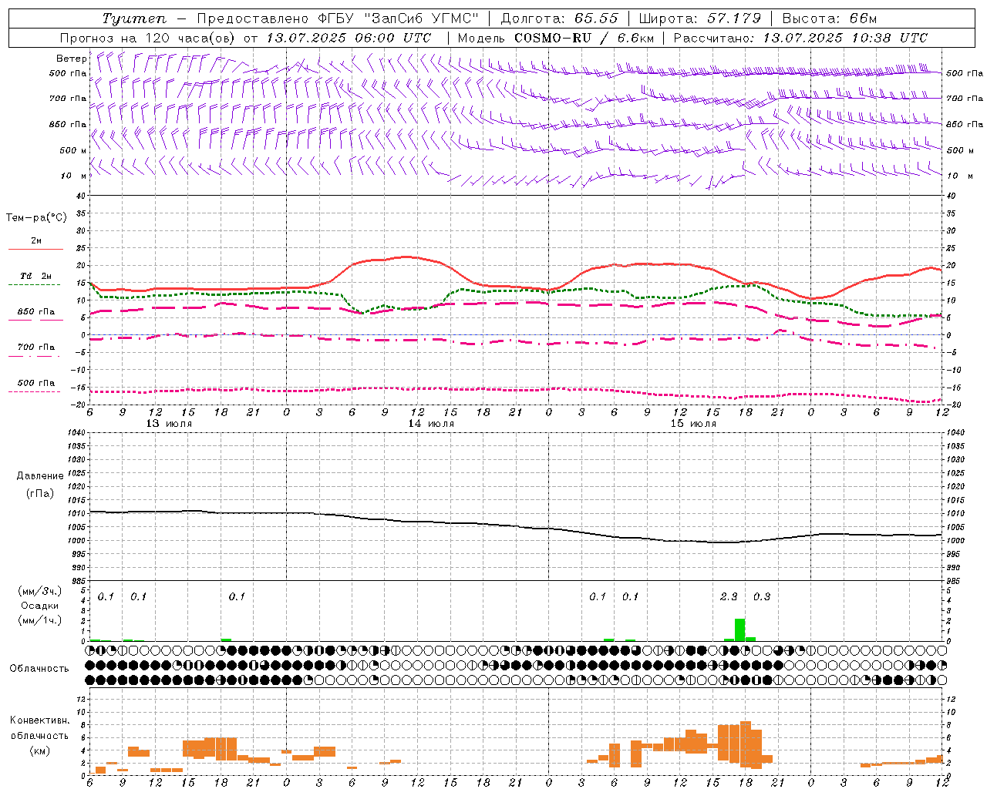Viewport: 987px width, 789px height.
Task: Click the "0.3" precipitation amount value
Action: pyautogui.click(x=761, y=596)
